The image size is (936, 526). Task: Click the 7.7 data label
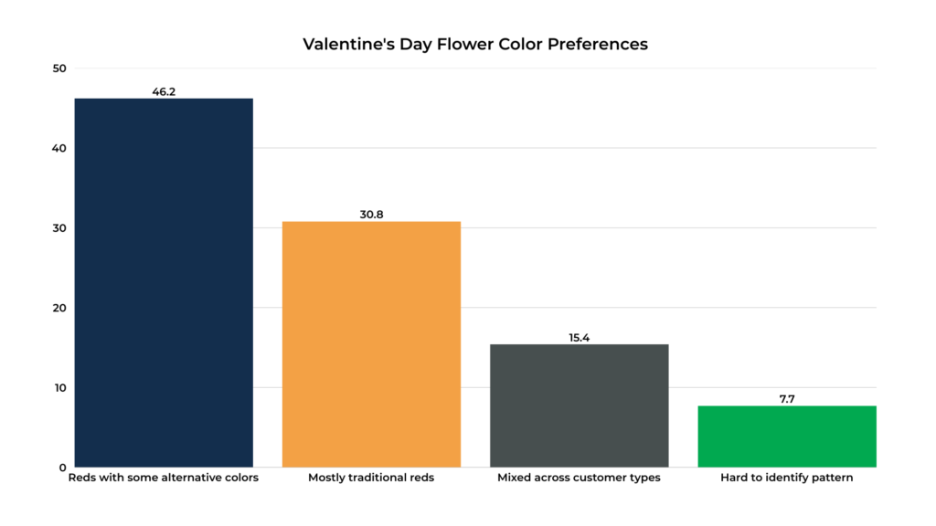pyautogui.click(x=786, y=399)
